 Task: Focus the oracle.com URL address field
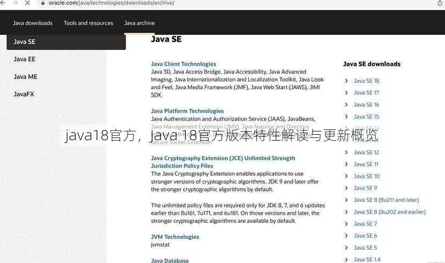112,3
